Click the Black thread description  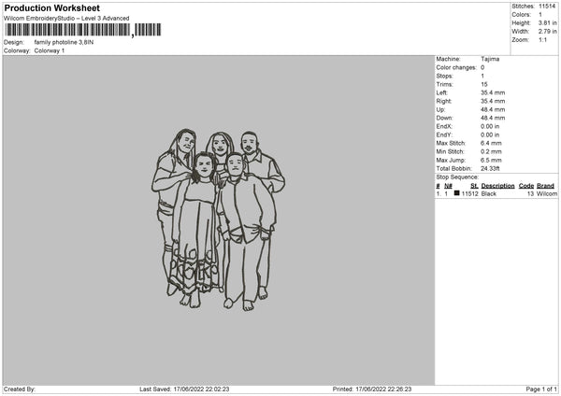pyautogui.click(x=489, y=194)
